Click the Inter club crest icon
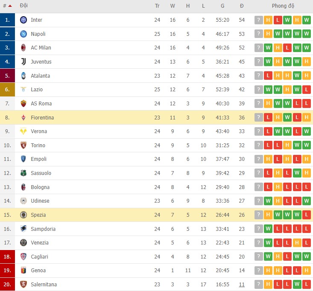Image resolution: width=313 pixels, height=291 pixels. click(23, 20)
